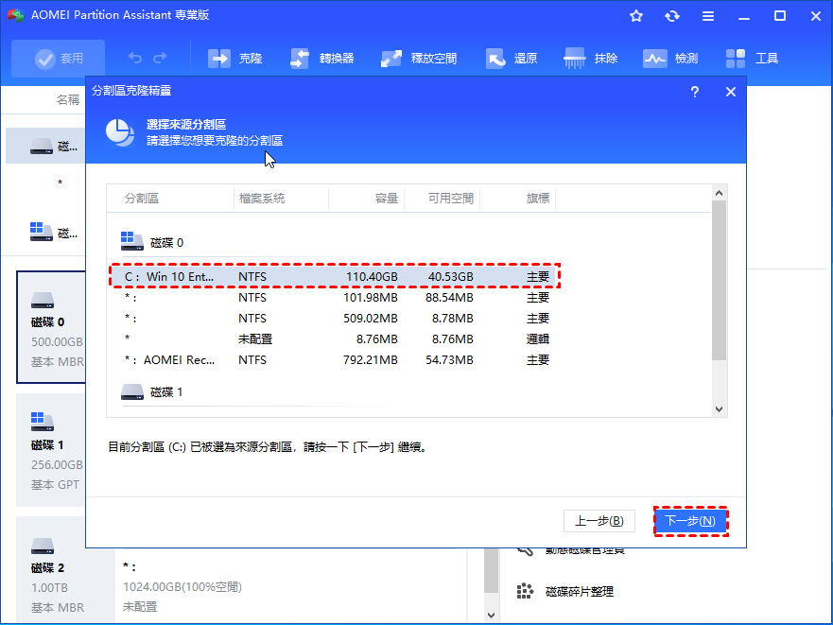Click the 上一步(B) back button
833x625 pixels.
[599, 521]
